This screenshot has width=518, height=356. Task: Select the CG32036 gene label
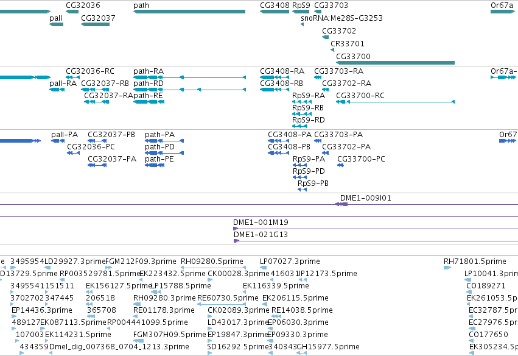83,5
